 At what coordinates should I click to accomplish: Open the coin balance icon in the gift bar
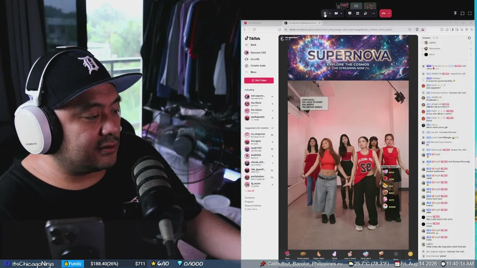410,254
